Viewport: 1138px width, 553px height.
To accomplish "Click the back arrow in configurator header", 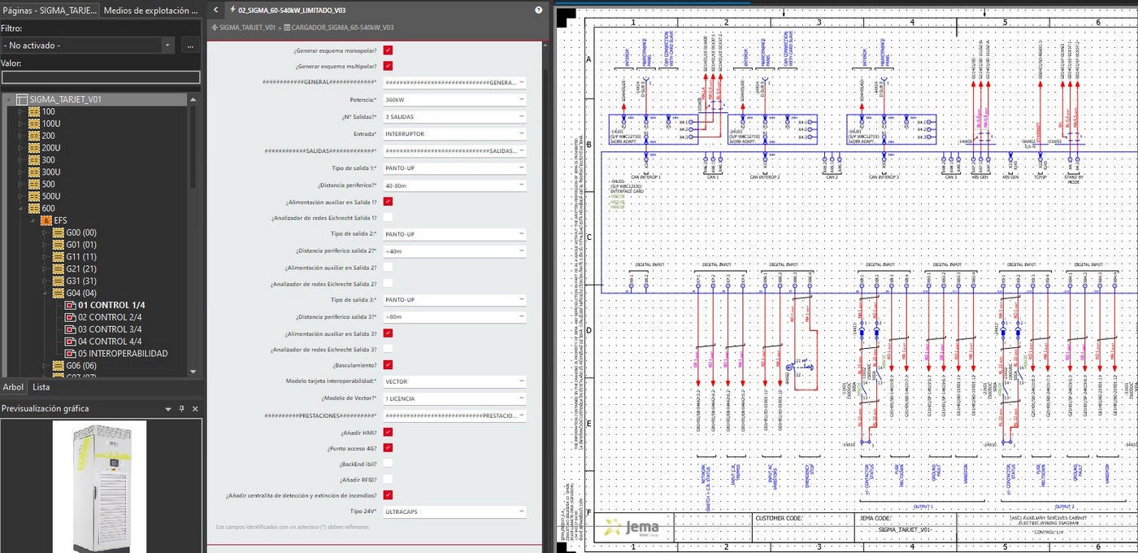I will click(215, 11).
